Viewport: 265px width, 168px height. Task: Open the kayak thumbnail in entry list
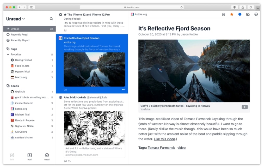(x=94, y=69)
